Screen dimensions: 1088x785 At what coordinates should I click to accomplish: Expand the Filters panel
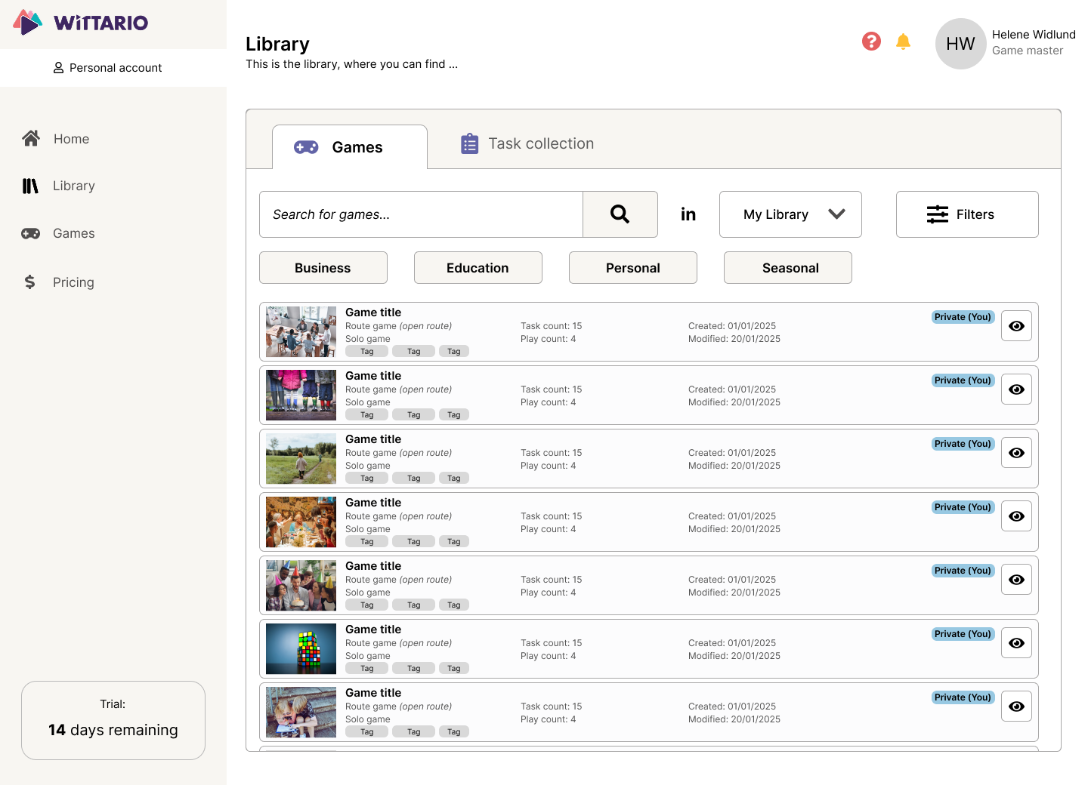pyautogui.click(x=967, y=214)
